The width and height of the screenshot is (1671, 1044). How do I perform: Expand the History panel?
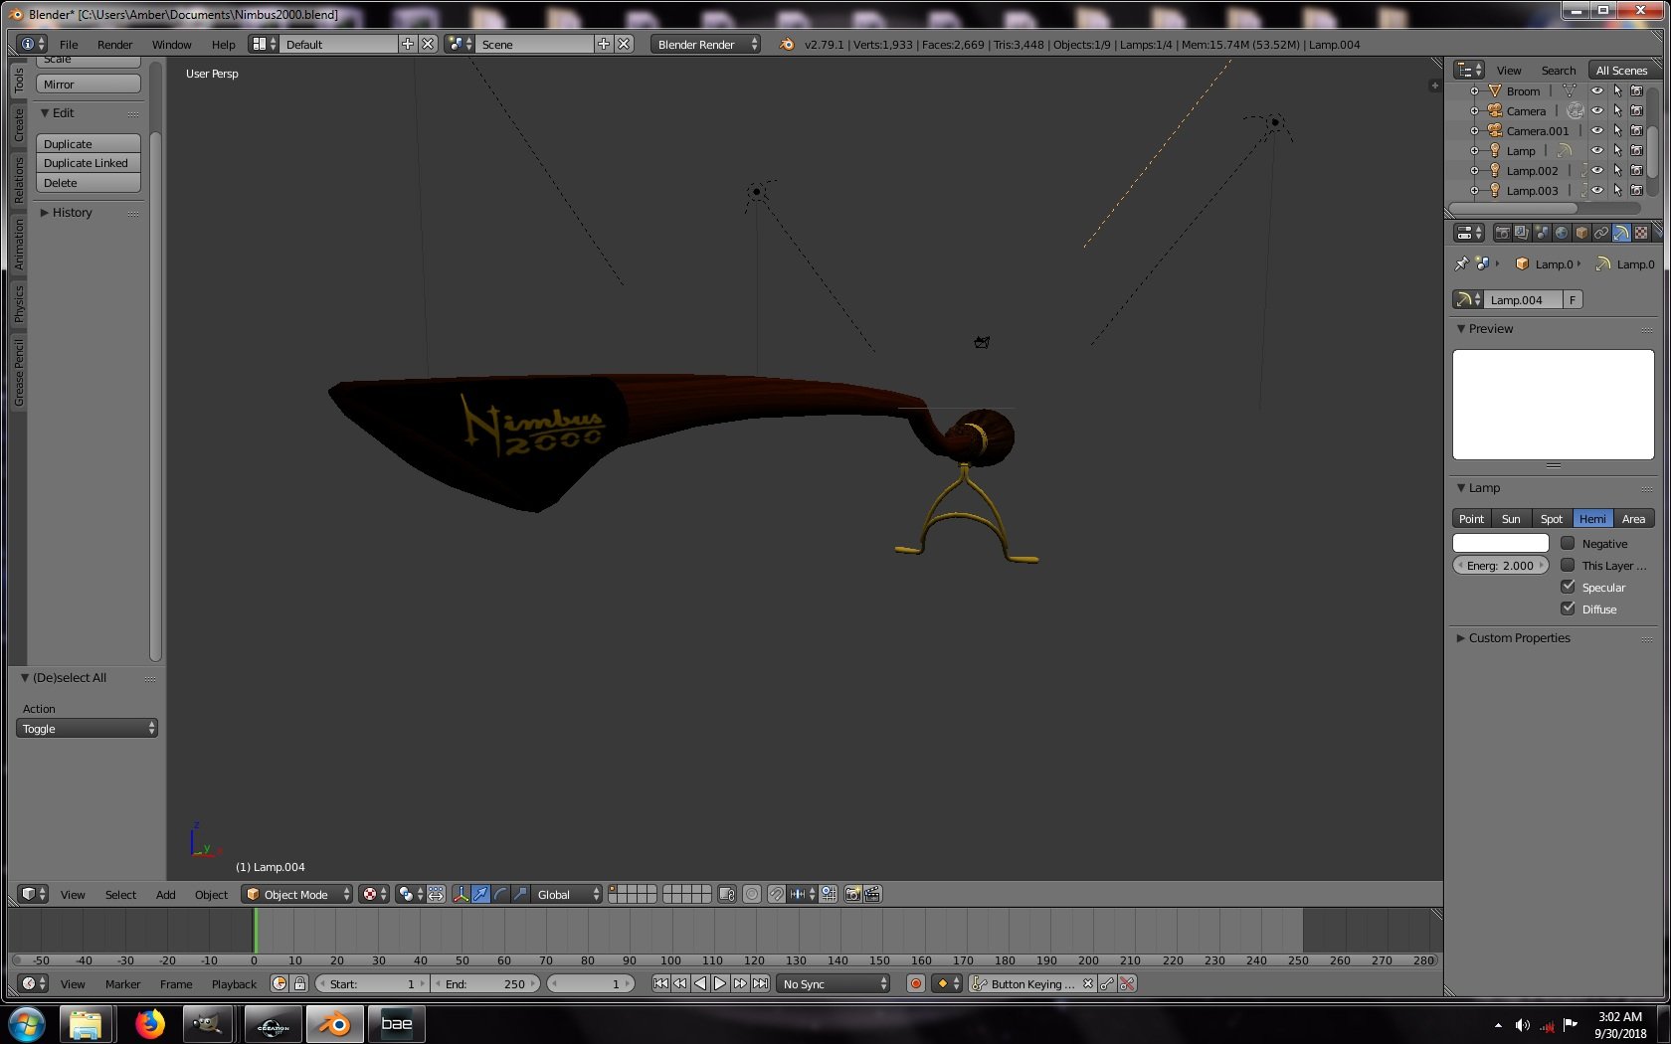pyautogui.click(x=72, y=212)
